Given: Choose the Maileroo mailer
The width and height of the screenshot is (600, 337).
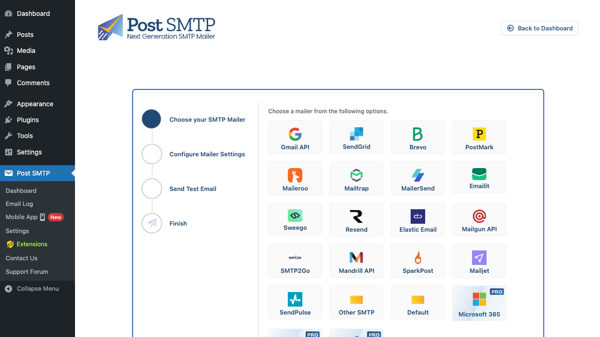Looking at the screenshot, I should [x=295, y=178].
